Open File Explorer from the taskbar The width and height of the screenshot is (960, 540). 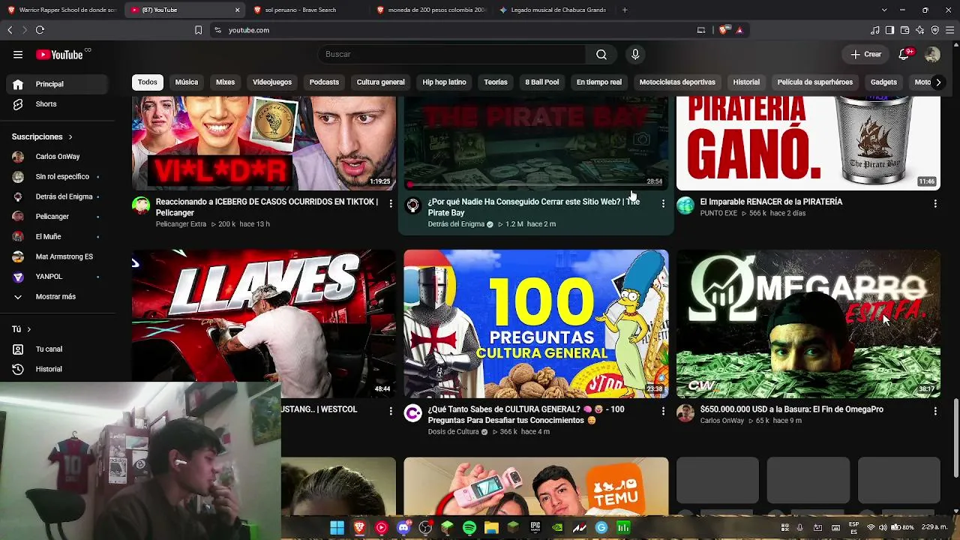(491, 528)
